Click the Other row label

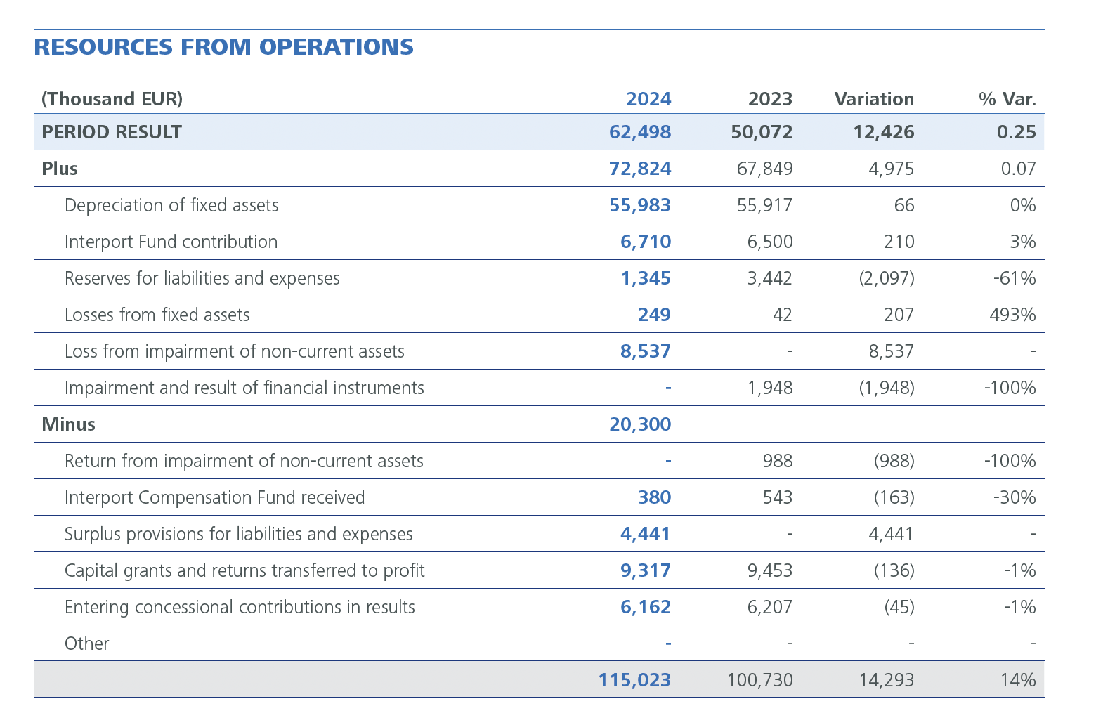[x=86, y=644]
